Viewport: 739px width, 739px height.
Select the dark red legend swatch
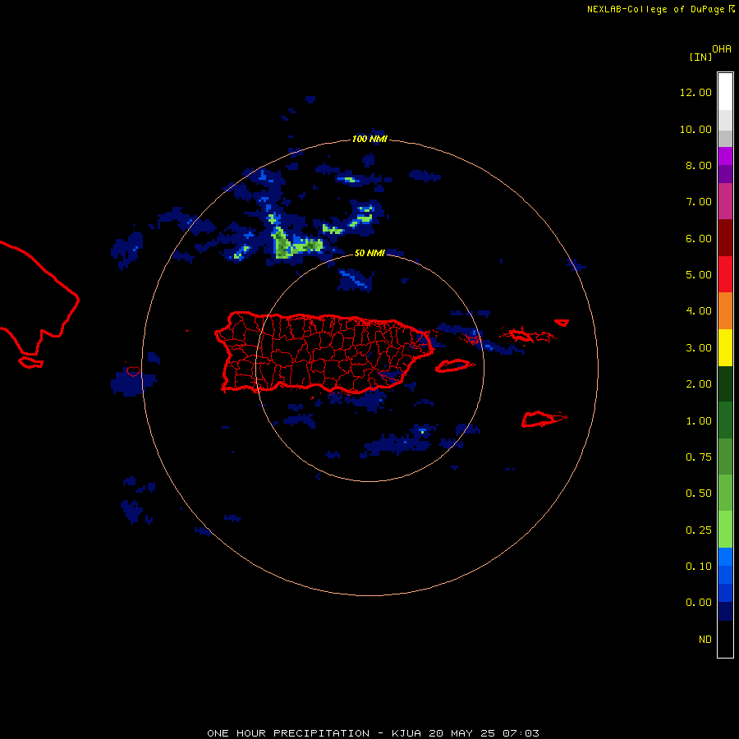725,238
